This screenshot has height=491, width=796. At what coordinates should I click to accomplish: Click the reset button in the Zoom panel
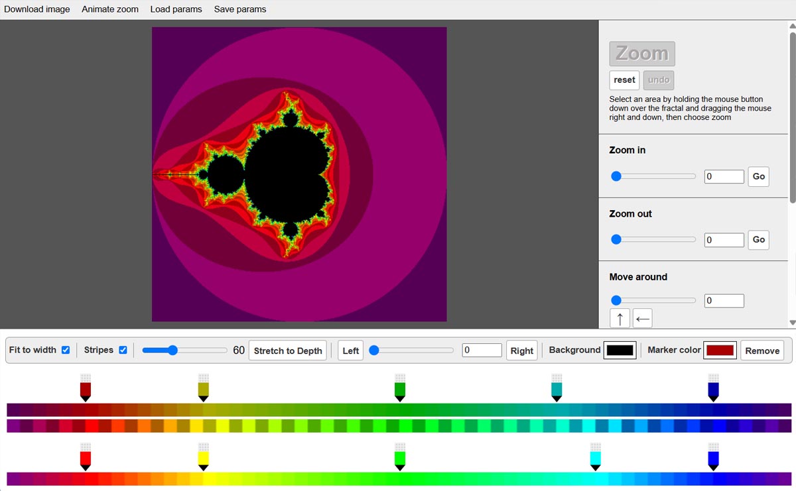pos(624,80)
